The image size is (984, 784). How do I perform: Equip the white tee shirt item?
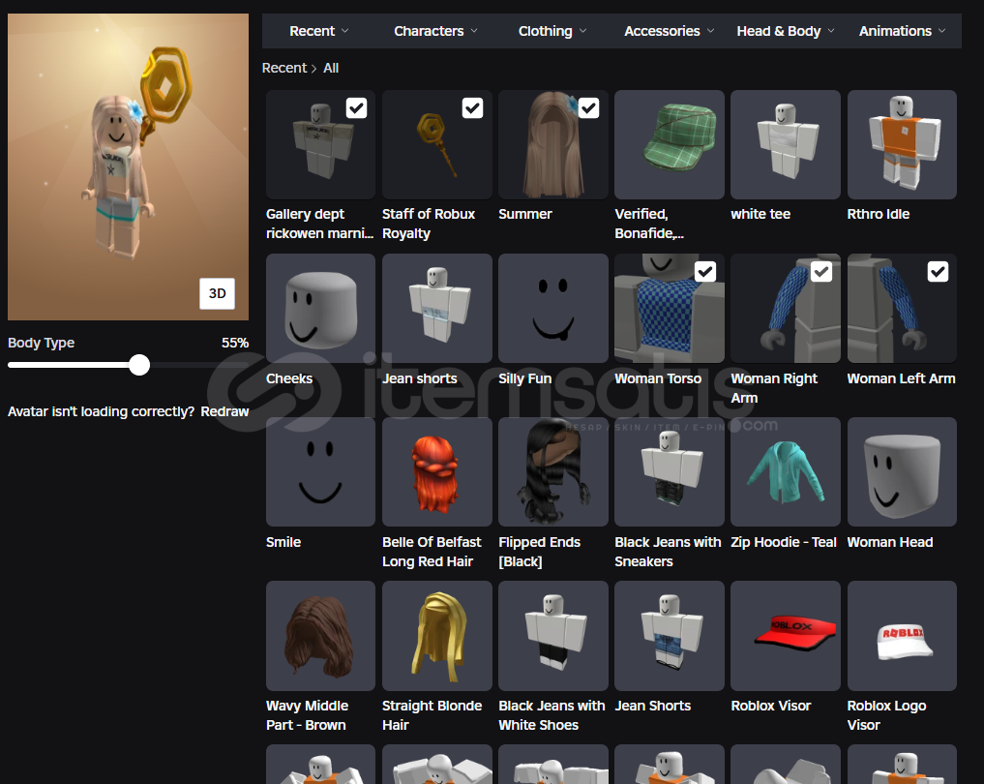tap(785, 144)
